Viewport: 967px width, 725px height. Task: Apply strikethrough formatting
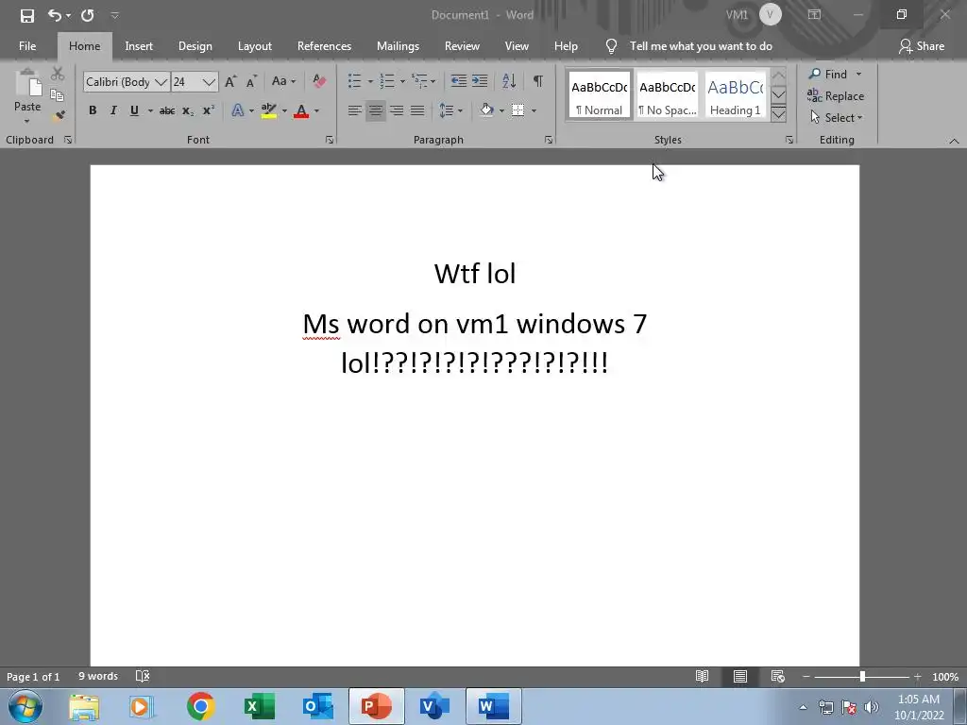167,111
